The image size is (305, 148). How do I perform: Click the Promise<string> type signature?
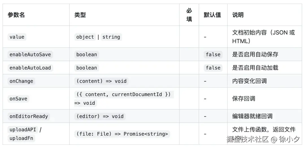[146, 134]
